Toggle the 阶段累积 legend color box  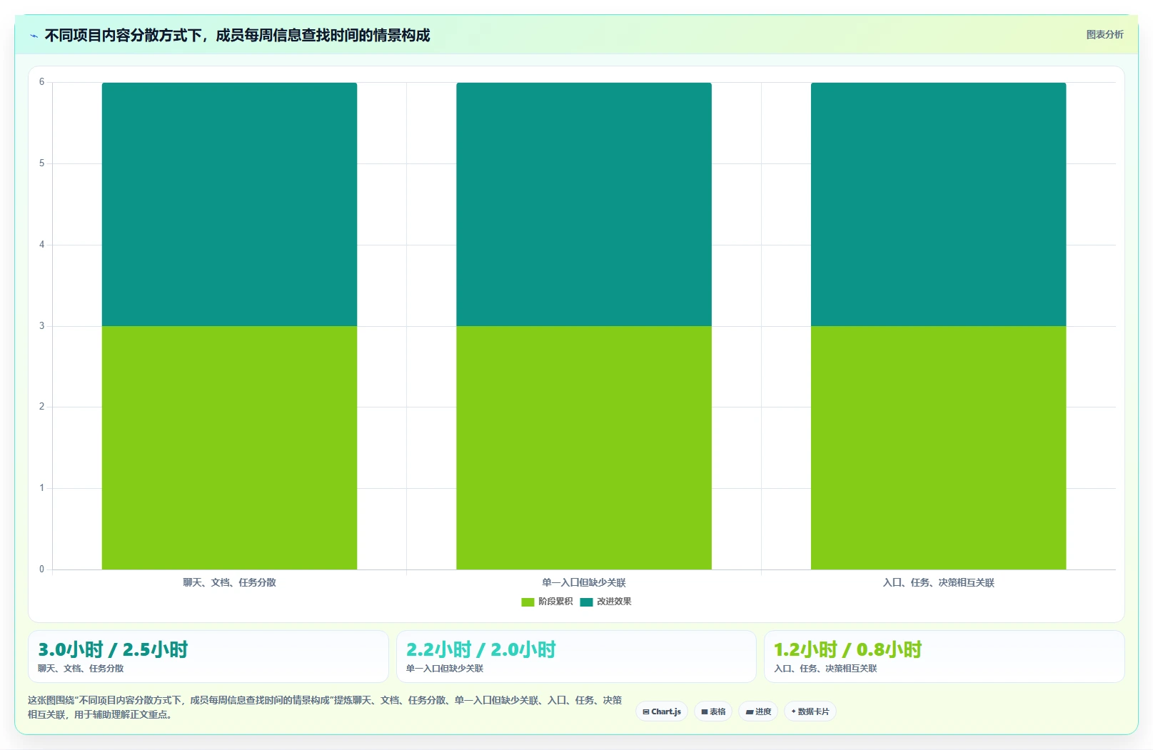(x=528, y=602)
